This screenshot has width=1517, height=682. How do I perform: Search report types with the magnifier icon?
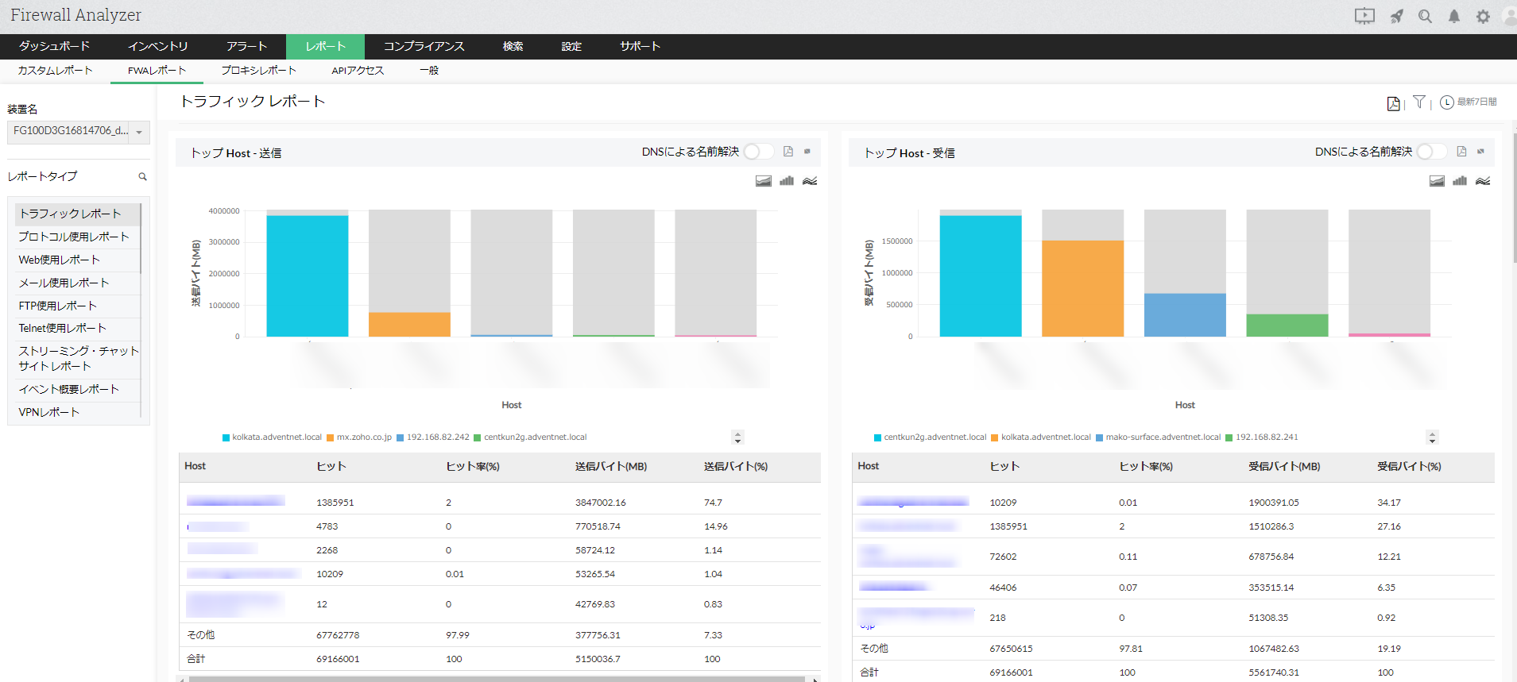143,177
